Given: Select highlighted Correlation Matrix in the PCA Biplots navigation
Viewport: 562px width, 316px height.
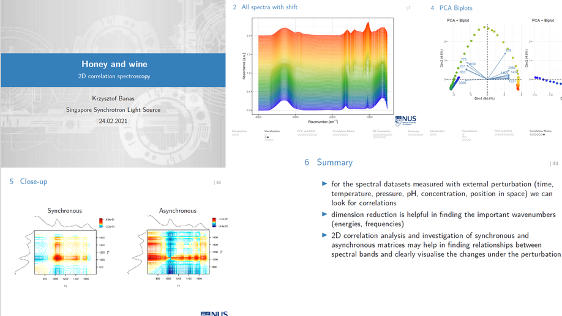Looking at the screenshot, I should (x=541, y=131).
